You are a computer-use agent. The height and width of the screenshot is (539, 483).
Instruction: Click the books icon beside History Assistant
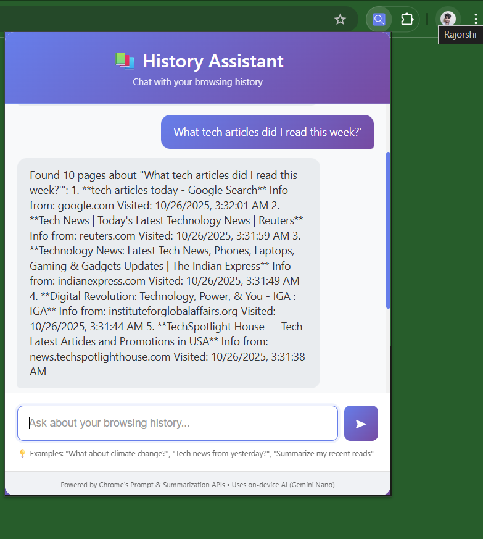(x=125, y=61)
